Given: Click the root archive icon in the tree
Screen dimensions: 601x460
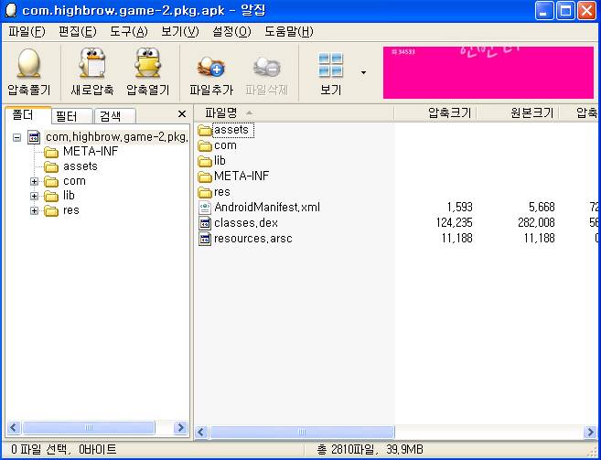Looking at the screenshot, I should pos(34,137).
